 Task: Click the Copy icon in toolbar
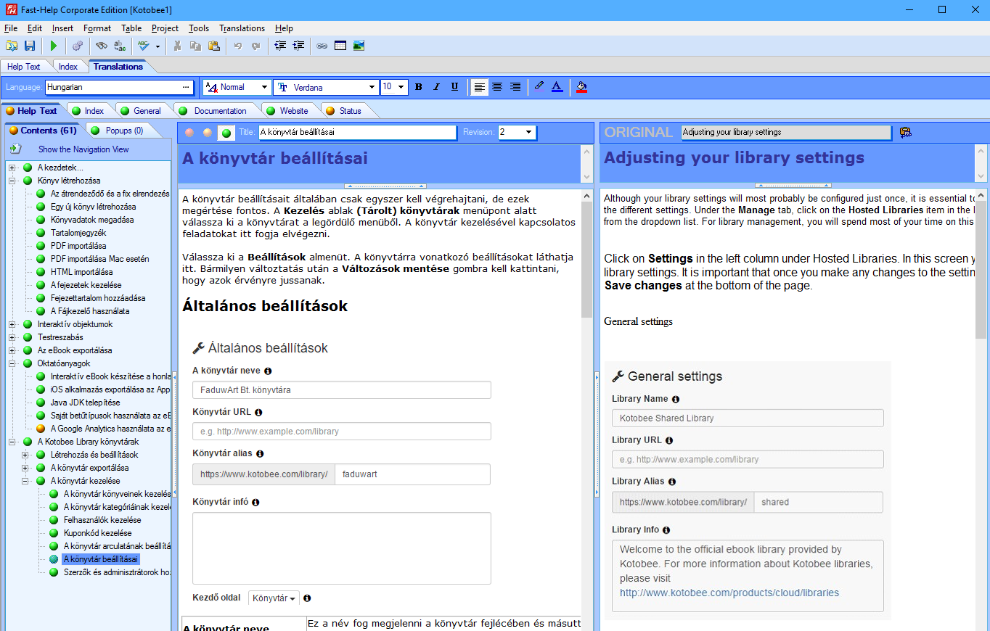click(195, 46)
